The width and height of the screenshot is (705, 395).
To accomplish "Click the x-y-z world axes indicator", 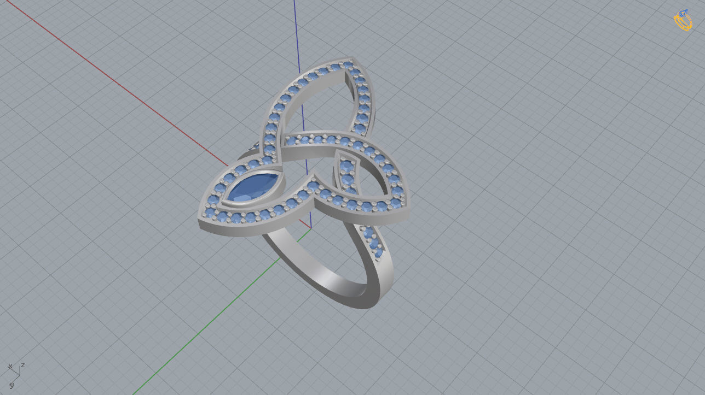I will tap(16, 375).
